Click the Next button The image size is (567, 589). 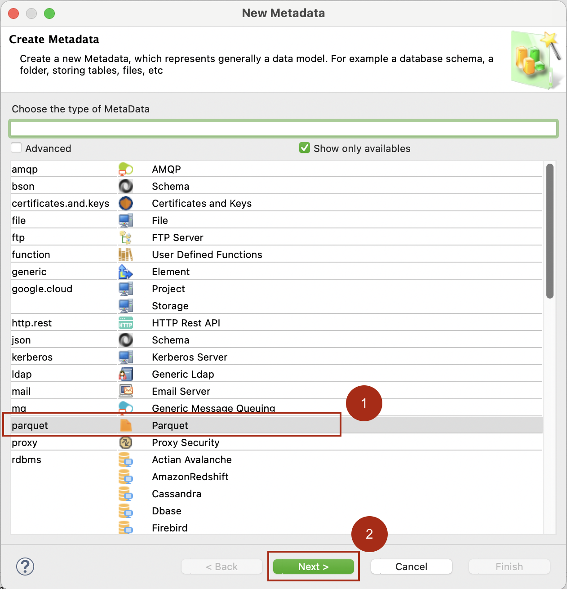[314, 567]
